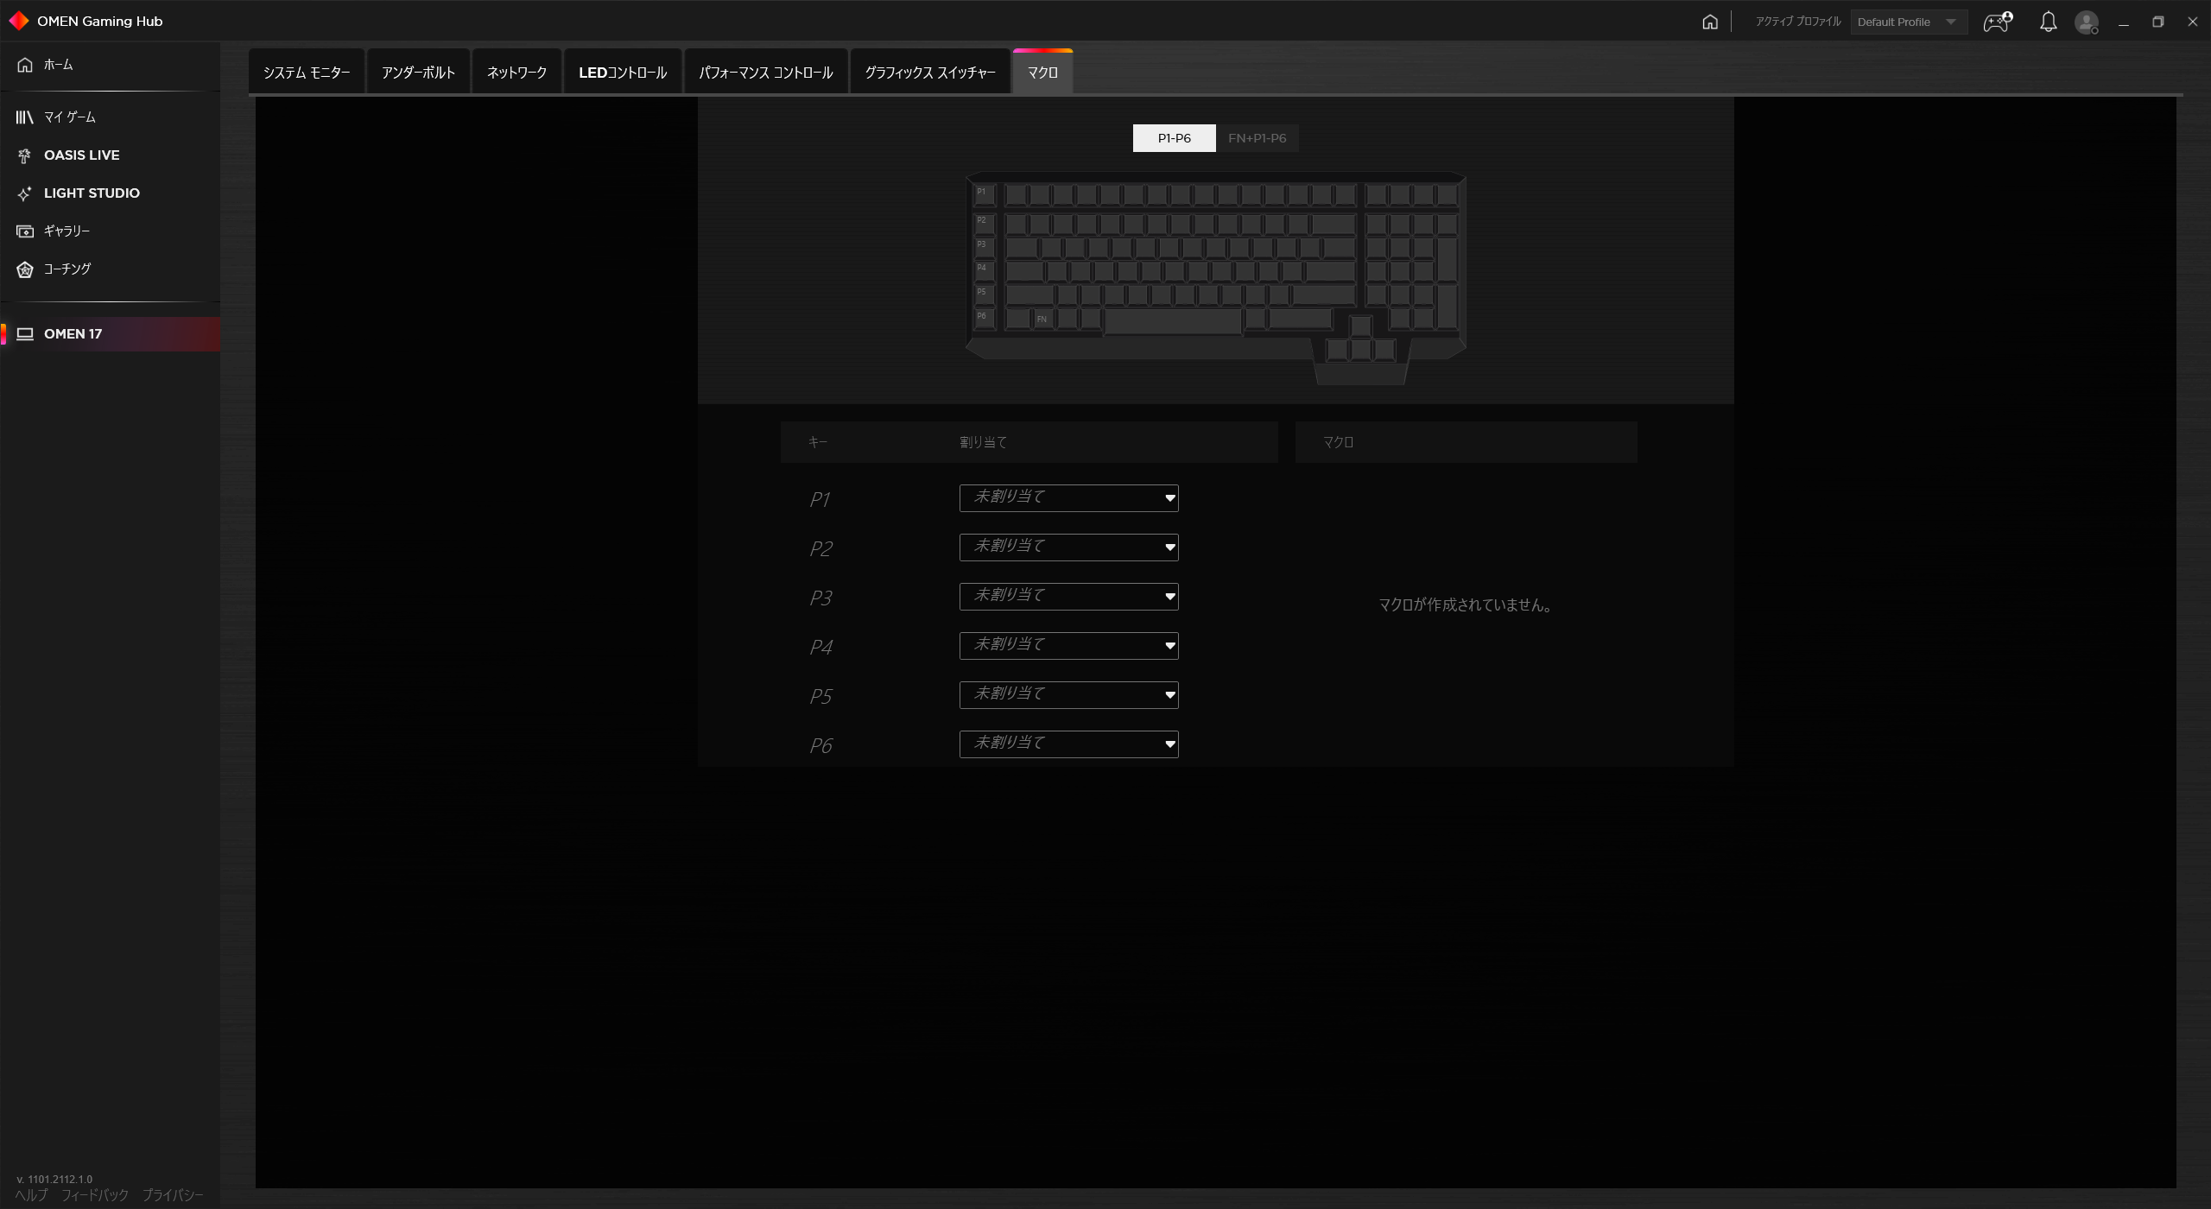
Task: Open マイ ゲーム in the sidebar
Action: click(110, 117)
